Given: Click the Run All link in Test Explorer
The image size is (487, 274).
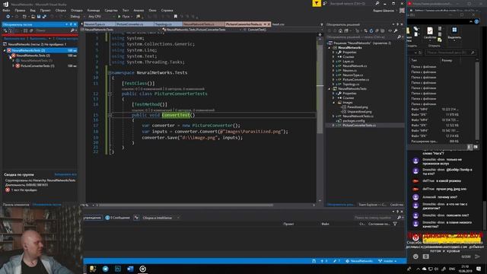Looking at the screenshot, I should point(14,39).
